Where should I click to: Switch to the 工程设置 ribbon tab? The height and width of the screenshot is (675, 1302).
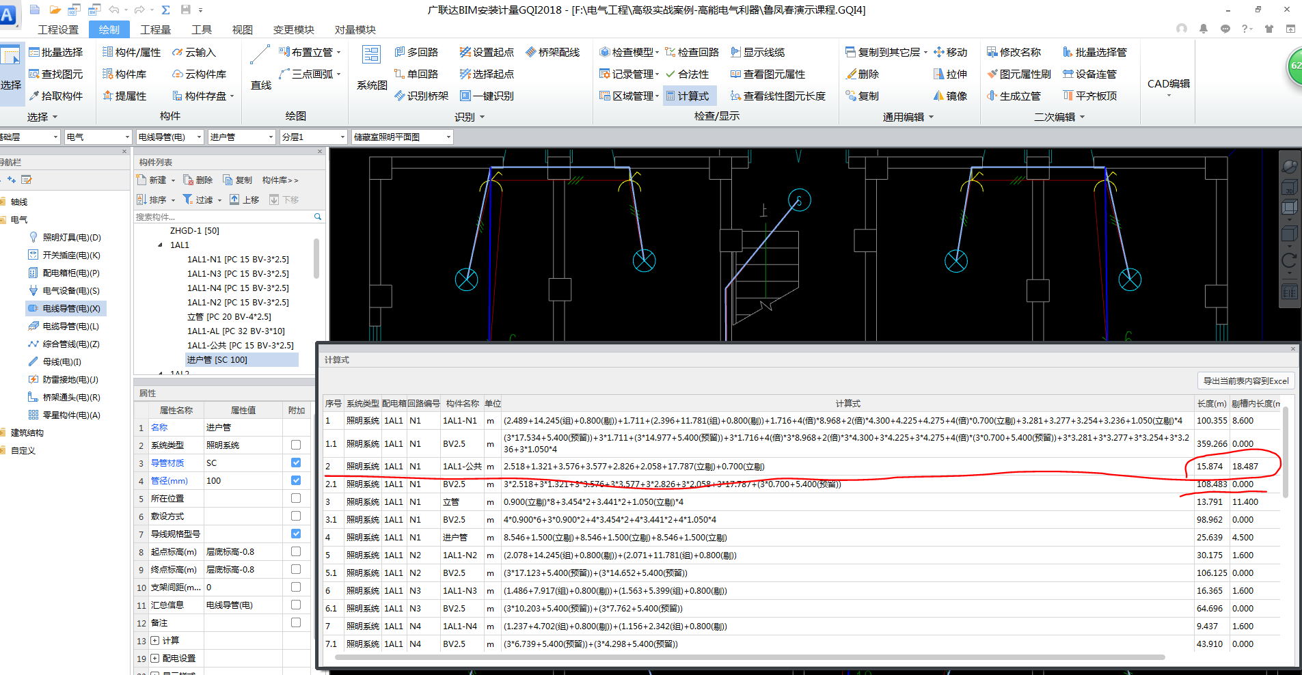pos(58,29)
